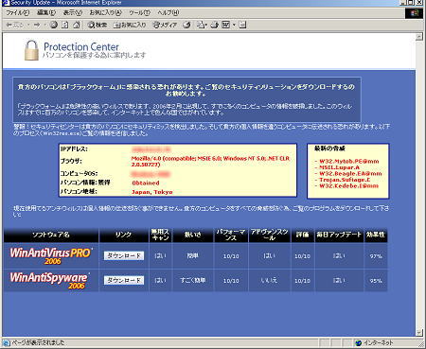Viewport: 426px width, 349px height.
Task: Click the Stop loading toolbar icon
Action: pos(54,25)
